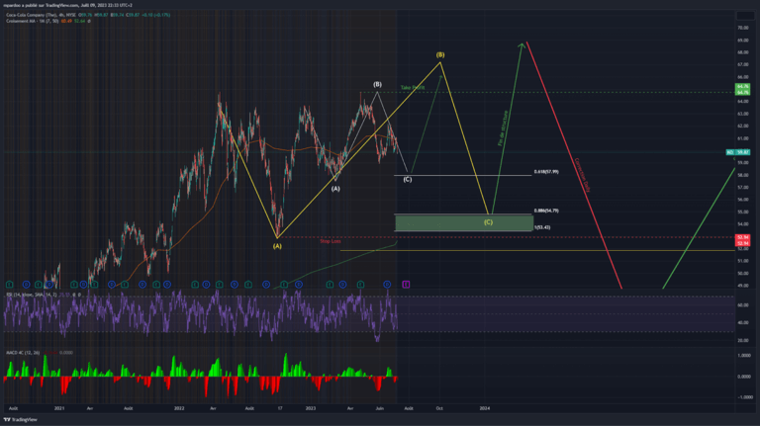Click the red Stop Loss label

pos(331,241)
